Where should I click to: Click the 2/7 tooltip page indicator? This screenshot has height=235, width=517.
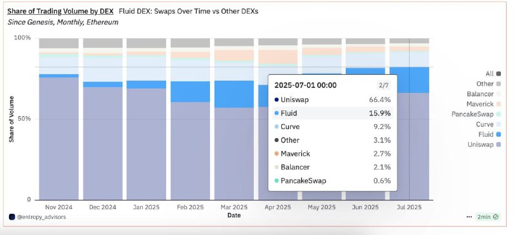pos(383,85)
